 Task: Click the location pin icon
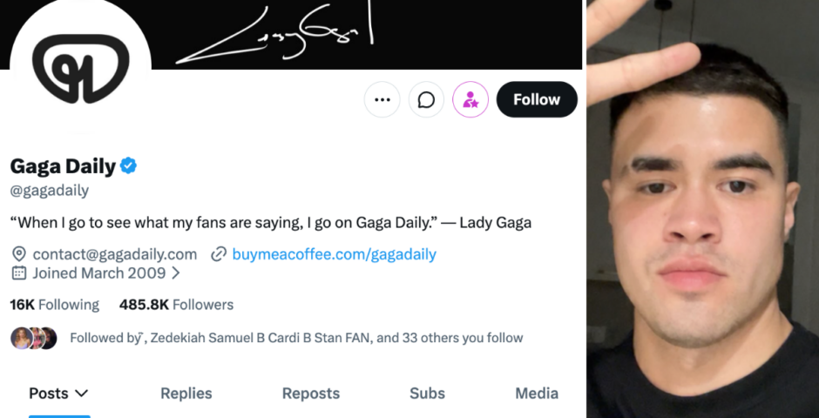click(19, 254)
